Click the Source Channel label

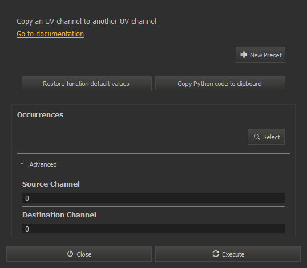pos(51,184)
